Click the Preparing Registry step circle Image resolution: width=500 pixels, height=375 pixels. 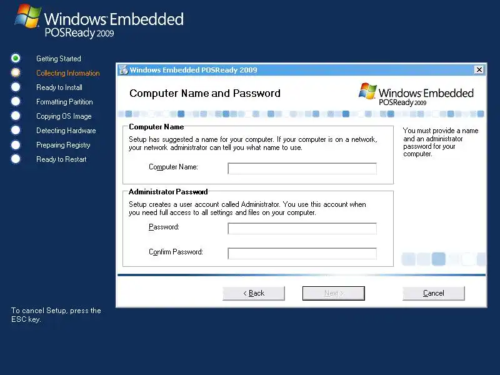[x=15, y=145]
